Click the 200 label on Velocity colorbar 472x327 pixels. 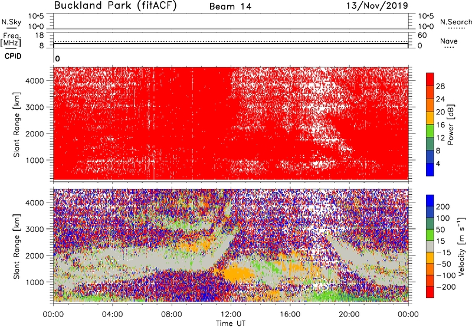[443, 207]
